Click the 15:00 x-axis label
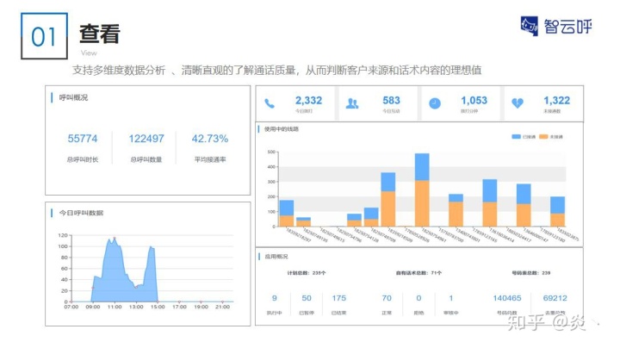Image resolution: width=620 pixels, height=348 pixels. point(158,307)
